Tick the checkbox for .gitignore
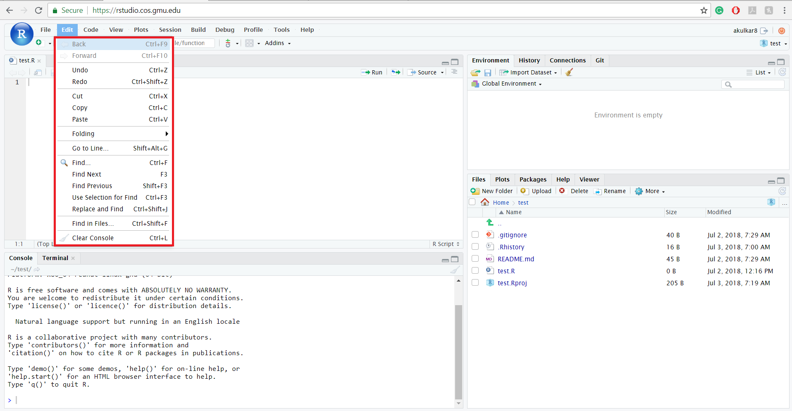The width and height of the screenshot is (792, 411). click(475, 235)
